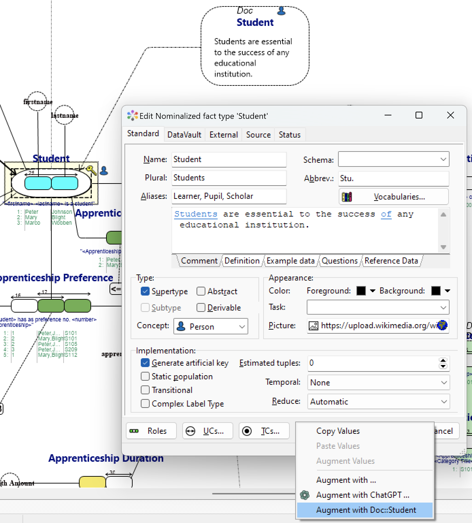
Task: Uncheck the Supertype checkbox
Action: click(x=145, y=291)
